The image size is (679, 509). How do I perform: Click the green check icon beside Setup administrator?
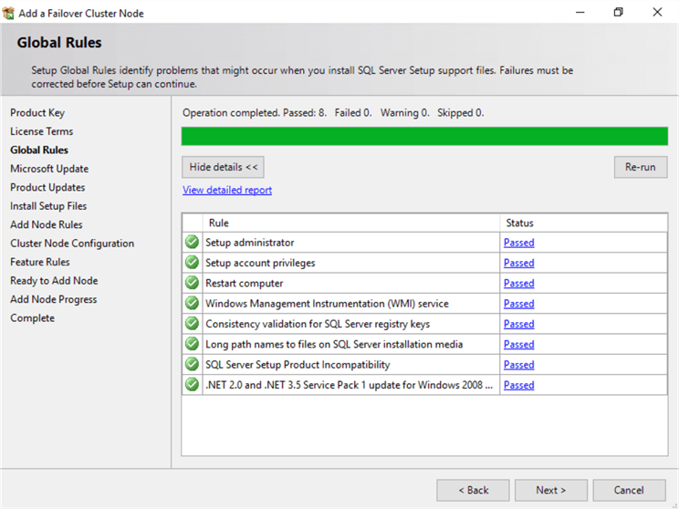point(192,242)
